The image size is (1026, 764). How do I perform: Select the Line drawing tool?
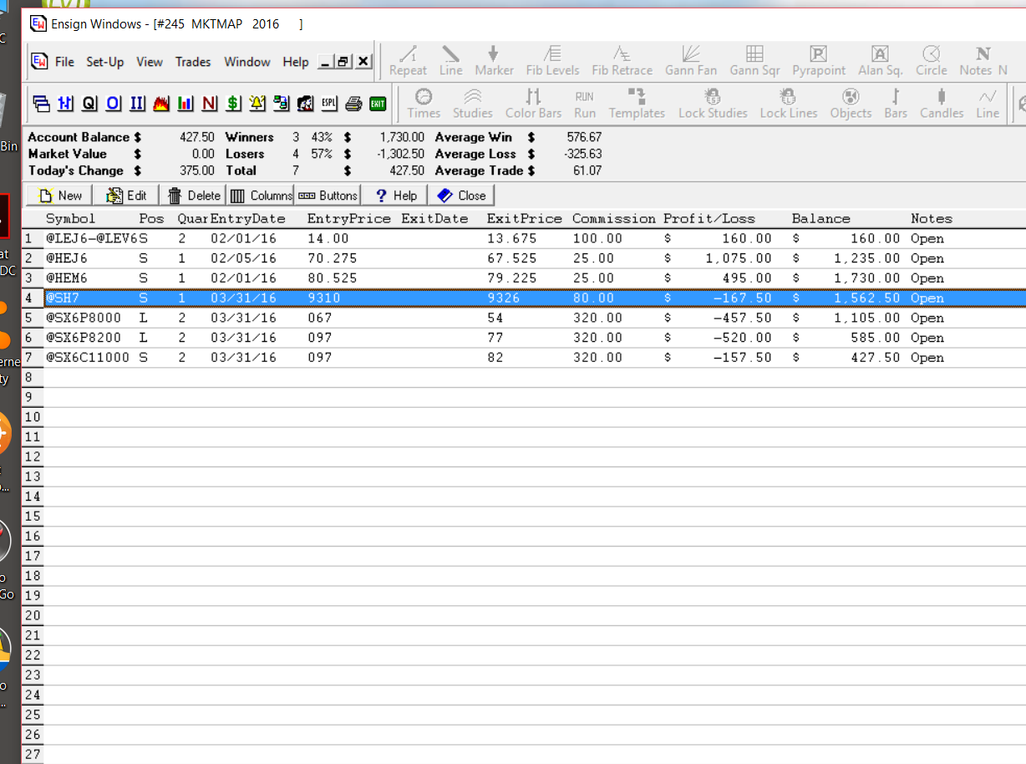pyautogui.click(x=450, y=61)
